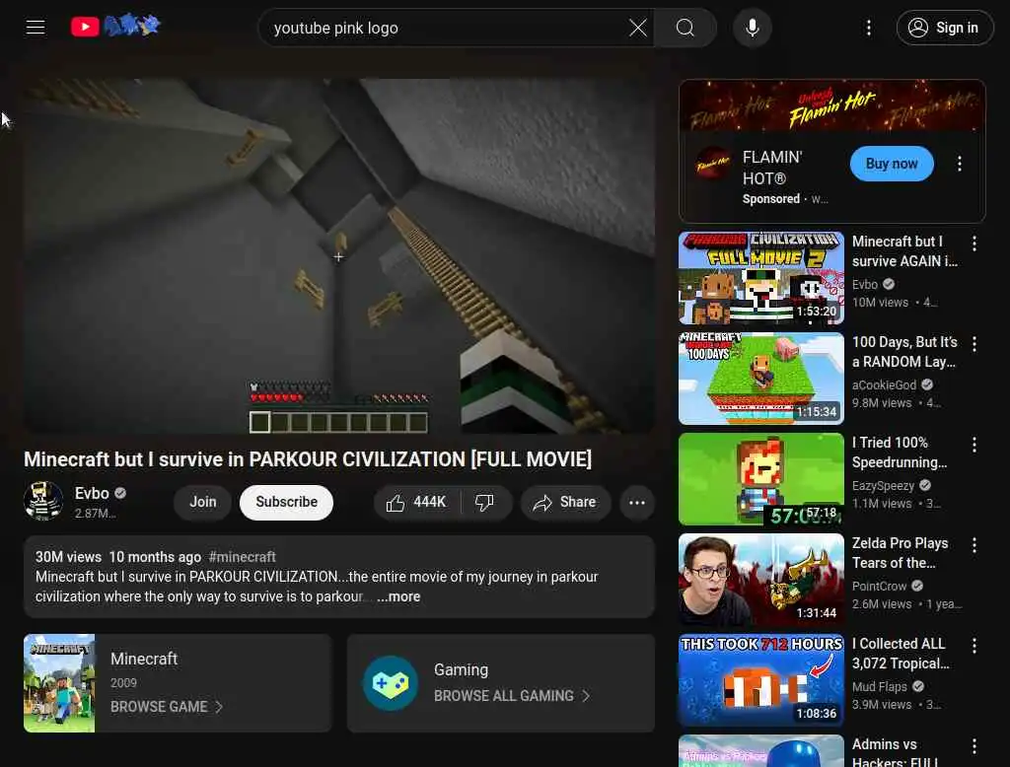Open 'I Tried 100% Speedrunning' thumbnail

tap(760, 479)
